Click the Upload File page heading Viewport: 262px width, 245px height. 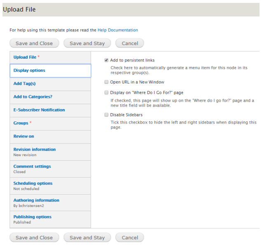(19, 10)
